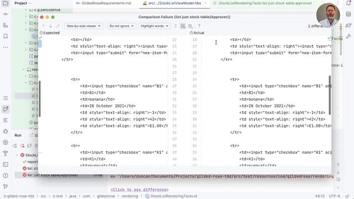The image size is (354, 199).
Task: Expand the c.g.persistence package node
Action: point(25,10)
